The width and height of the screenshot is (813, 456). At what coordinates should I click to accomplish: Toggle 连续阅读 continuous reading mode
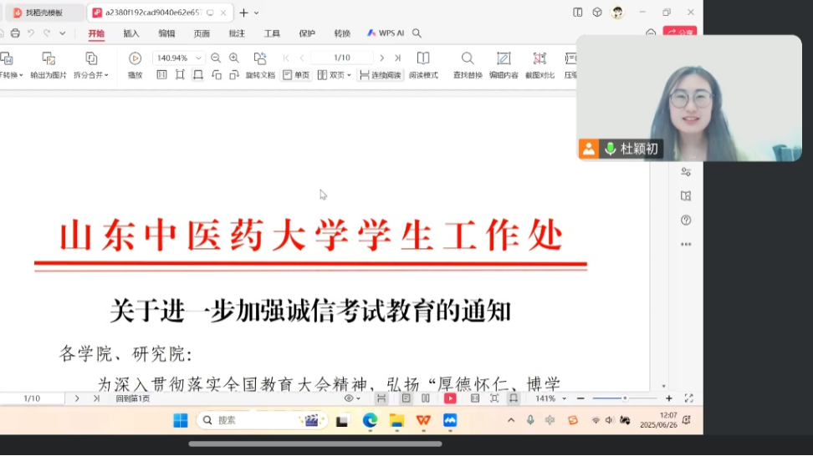[381, 75]
